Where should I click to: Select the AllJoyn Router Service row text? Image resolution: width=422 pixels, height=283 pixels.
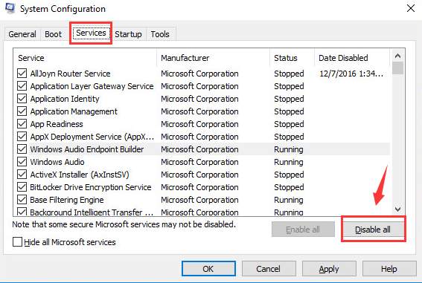coord(70,74)
